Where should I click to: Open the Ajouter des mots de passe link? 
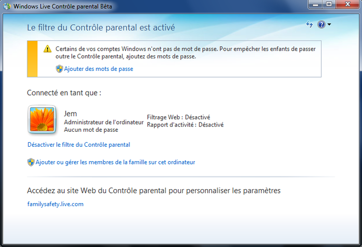click(x=99, y=69)
